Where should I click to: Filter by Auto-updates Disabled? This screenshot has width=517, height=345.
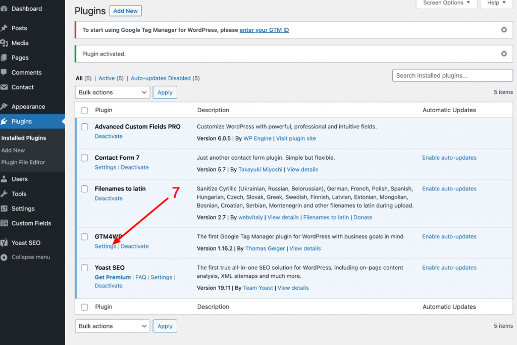point(161,78)
